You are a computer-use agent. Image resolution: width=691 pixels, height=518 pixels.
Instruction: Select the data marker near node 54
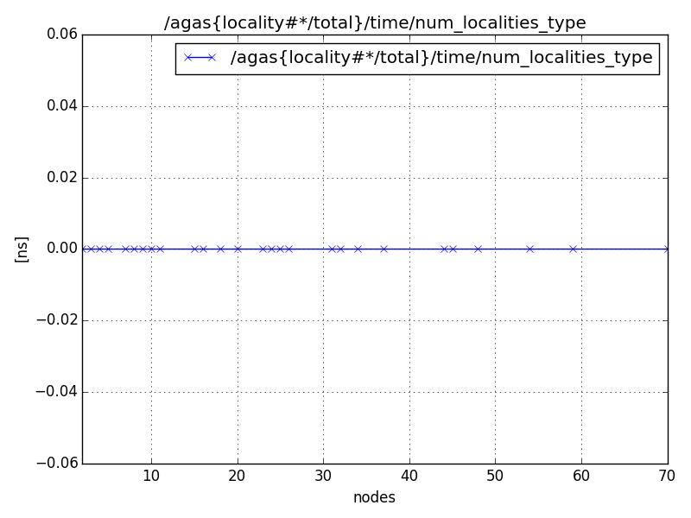coord(529,249)
